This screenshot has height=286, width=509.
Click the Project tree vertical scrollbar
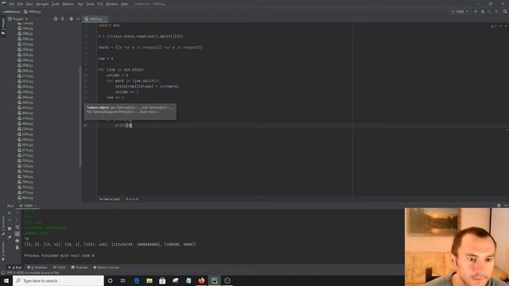point(80,117)
